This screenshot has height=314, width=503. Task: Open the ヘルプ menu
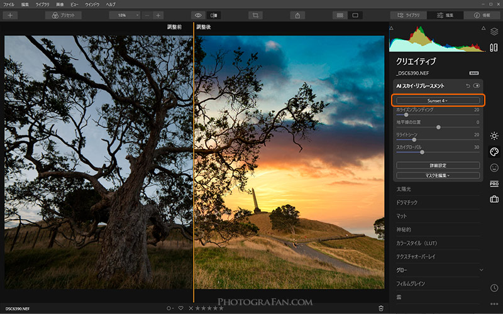(111, 4)
